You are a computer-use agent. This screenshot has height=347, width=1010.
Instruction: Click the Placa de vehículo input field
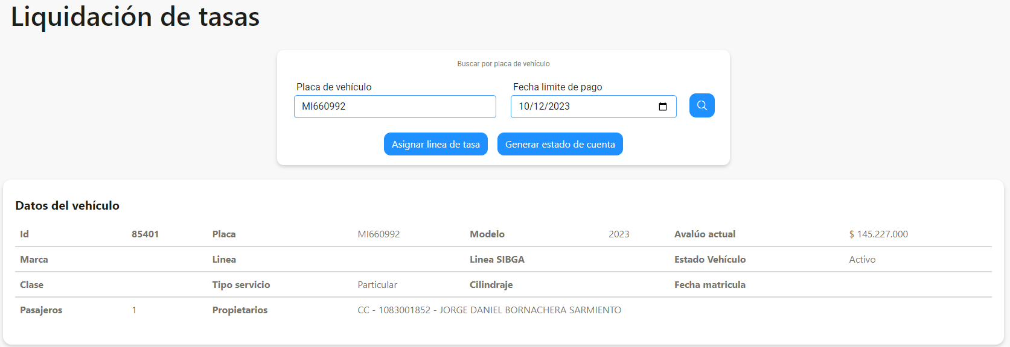click(x=395, y=107)
